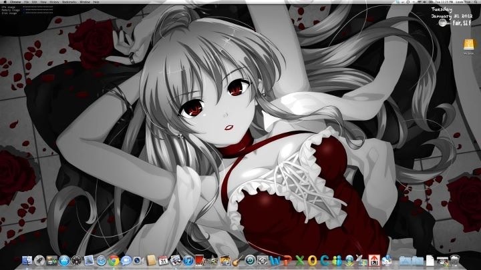Open the Help menu
481x270 pixels.
click(96, 2)
